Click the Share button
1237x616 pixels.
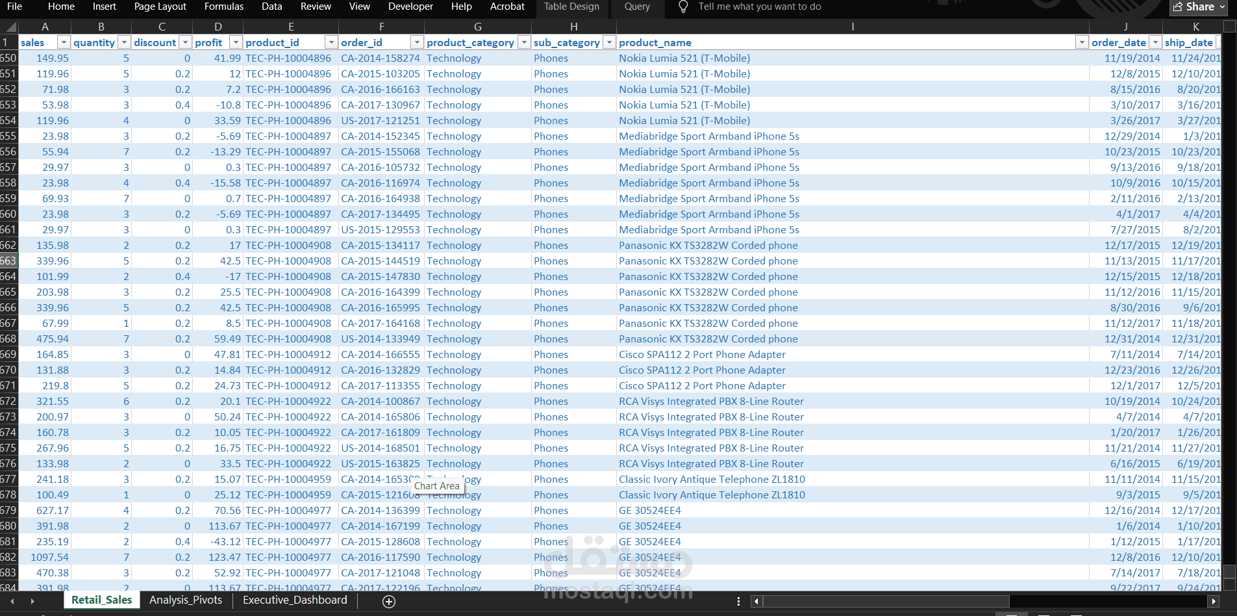(x=1199, y=6)
